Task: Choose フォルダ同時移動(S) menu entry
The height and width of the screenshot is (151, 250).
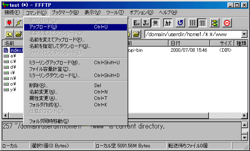Action: click(75, 121)
